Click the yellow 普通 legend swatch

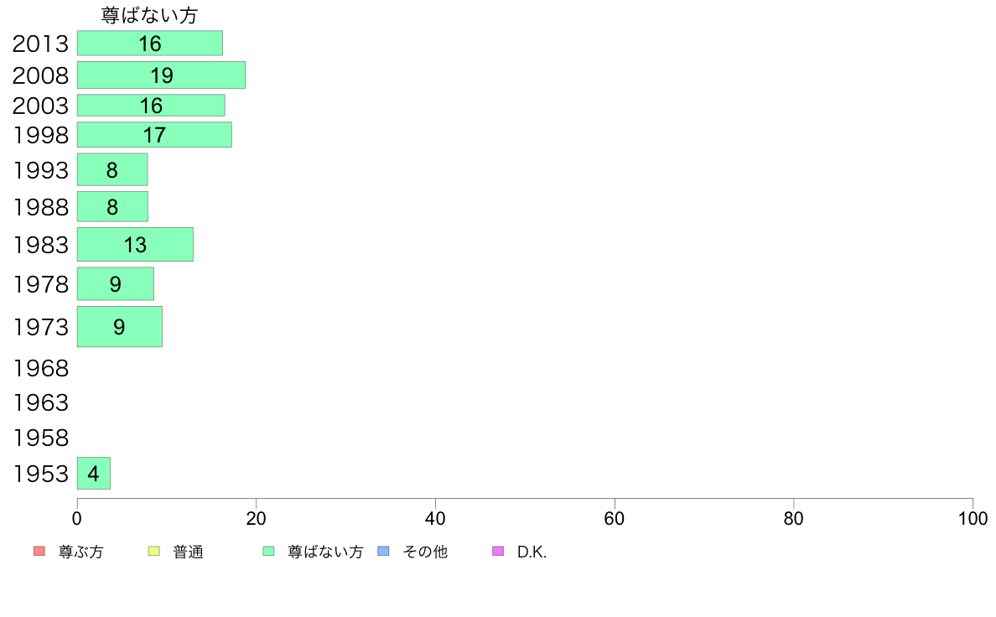(153, 551)
